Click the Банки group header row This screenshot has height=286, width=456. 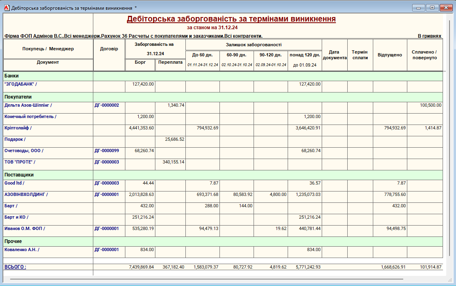coord(11,76)
